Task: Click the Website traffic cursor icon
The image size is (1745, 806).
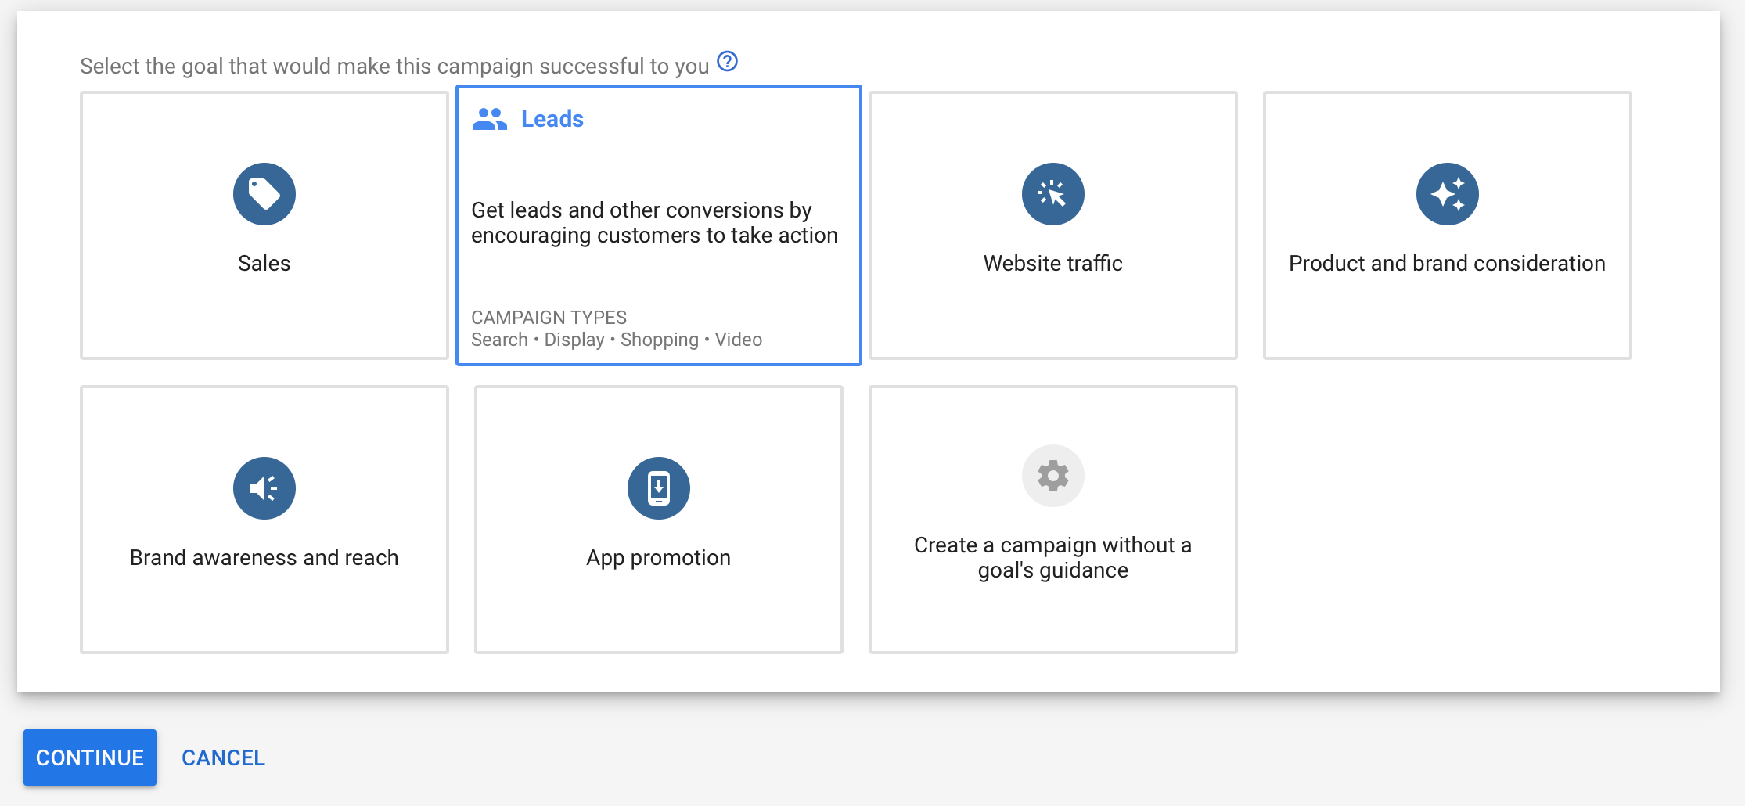Action: (x=1052, y=193)
